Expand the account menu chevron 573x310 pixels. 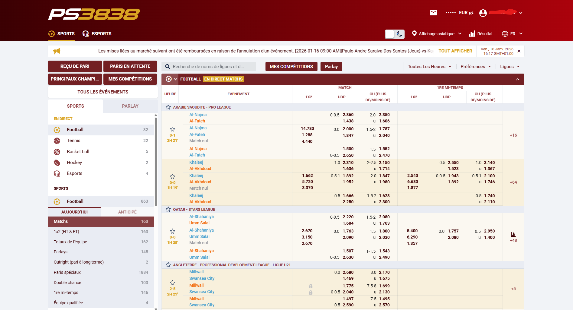pos(521,13)
